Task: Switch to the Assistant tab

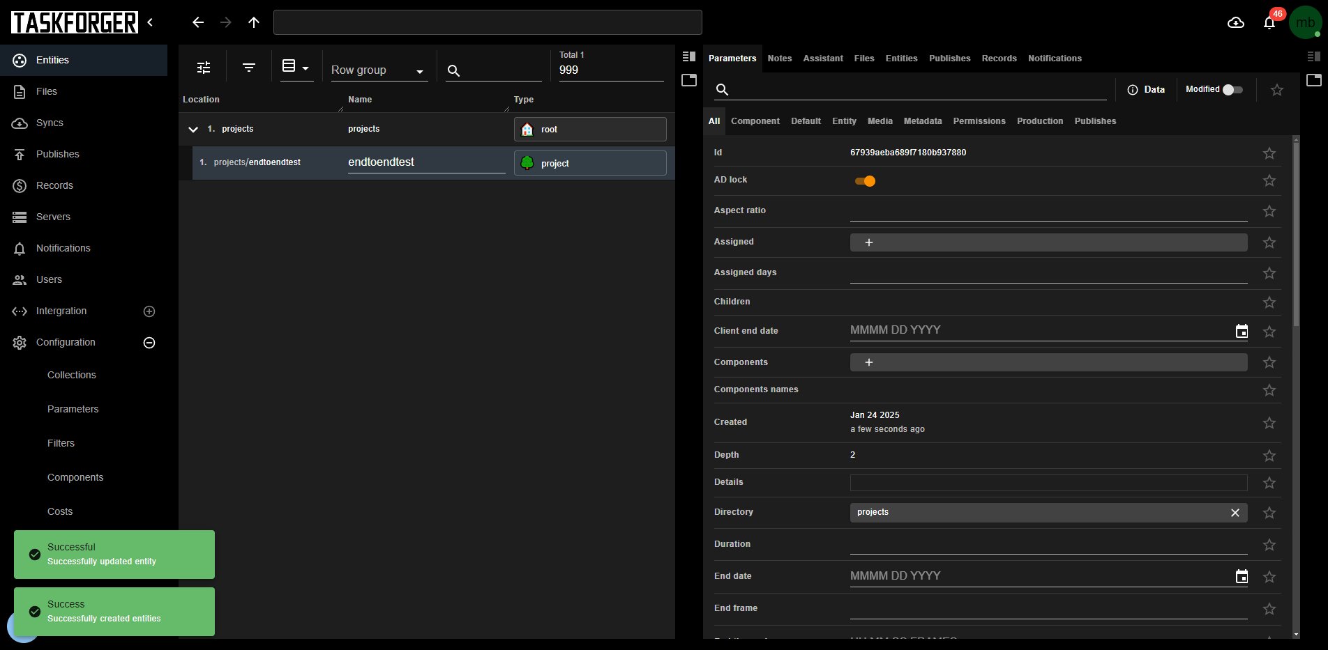Action: (823, 59)
